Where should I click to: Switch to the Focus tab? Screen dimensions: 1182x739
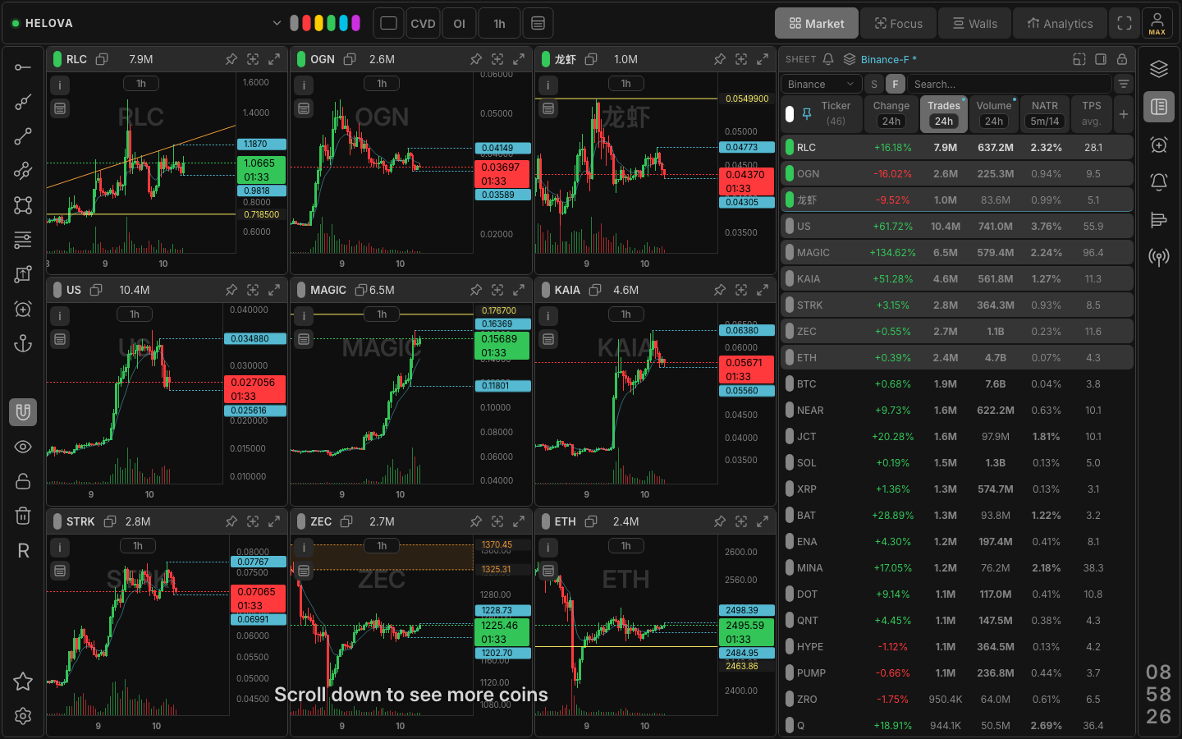899,24
